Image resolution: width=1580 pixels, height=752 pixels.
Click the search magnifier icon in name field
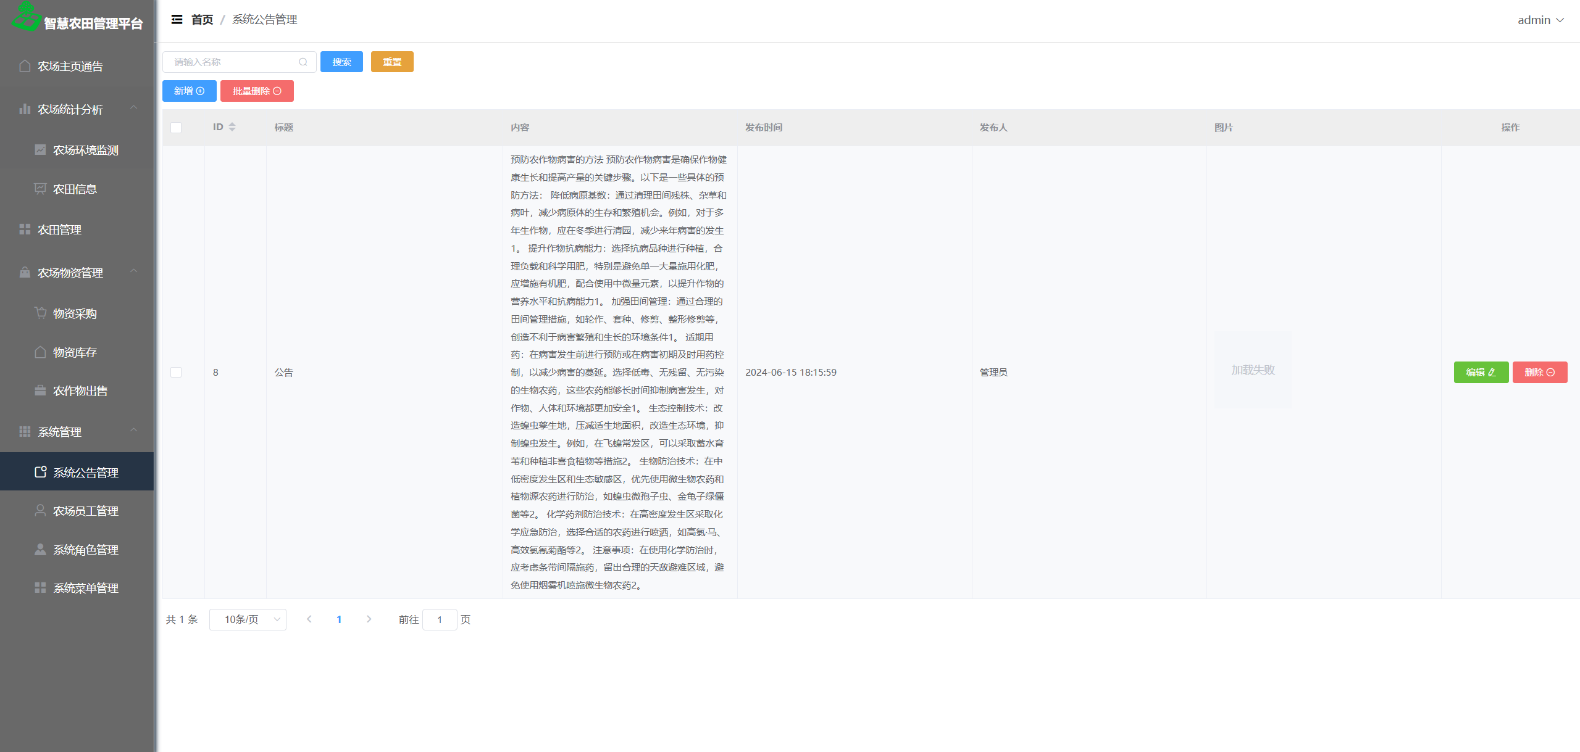[303, 62]
